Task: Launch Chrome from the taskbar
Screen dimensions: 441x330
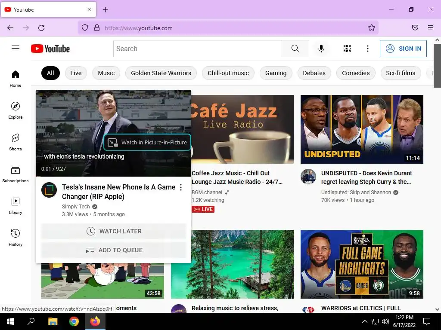Action: point(74,321)
